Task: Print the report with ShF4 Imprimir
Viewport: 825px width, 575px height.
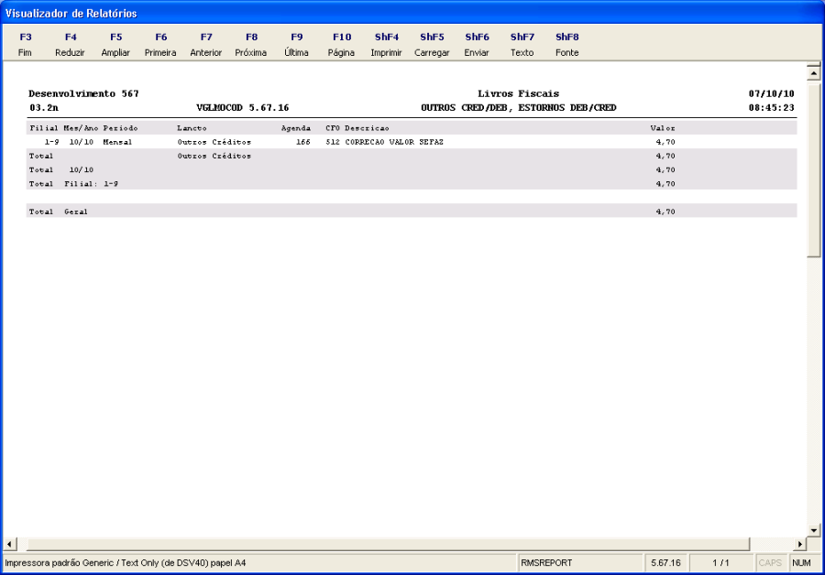Action: 386,45
